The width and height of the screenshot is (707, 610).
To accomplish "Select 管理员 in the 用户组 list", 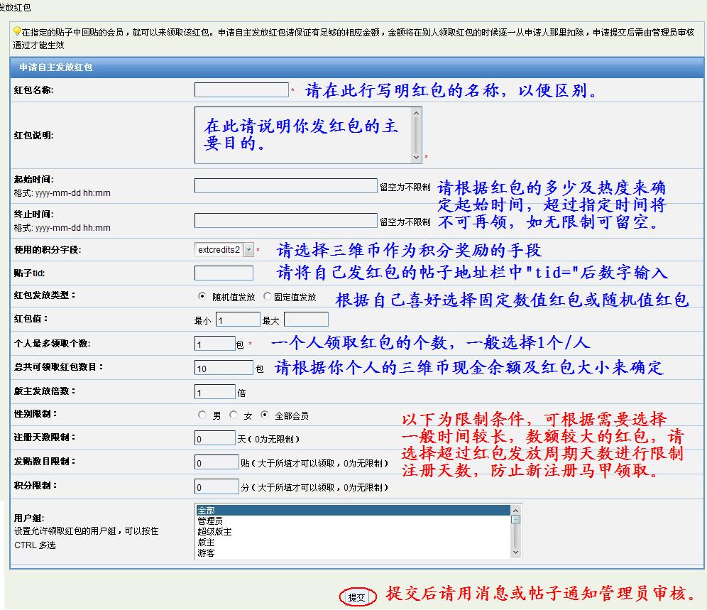I will click(x=353, y=521).
